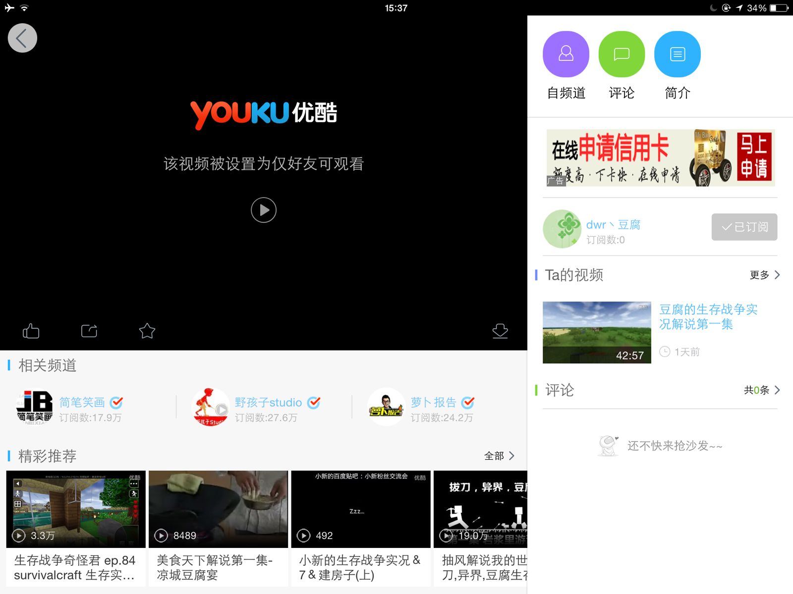Play the friends-only video
The image size is (793, 594).
pyautogui.click(x=264, y=210)
